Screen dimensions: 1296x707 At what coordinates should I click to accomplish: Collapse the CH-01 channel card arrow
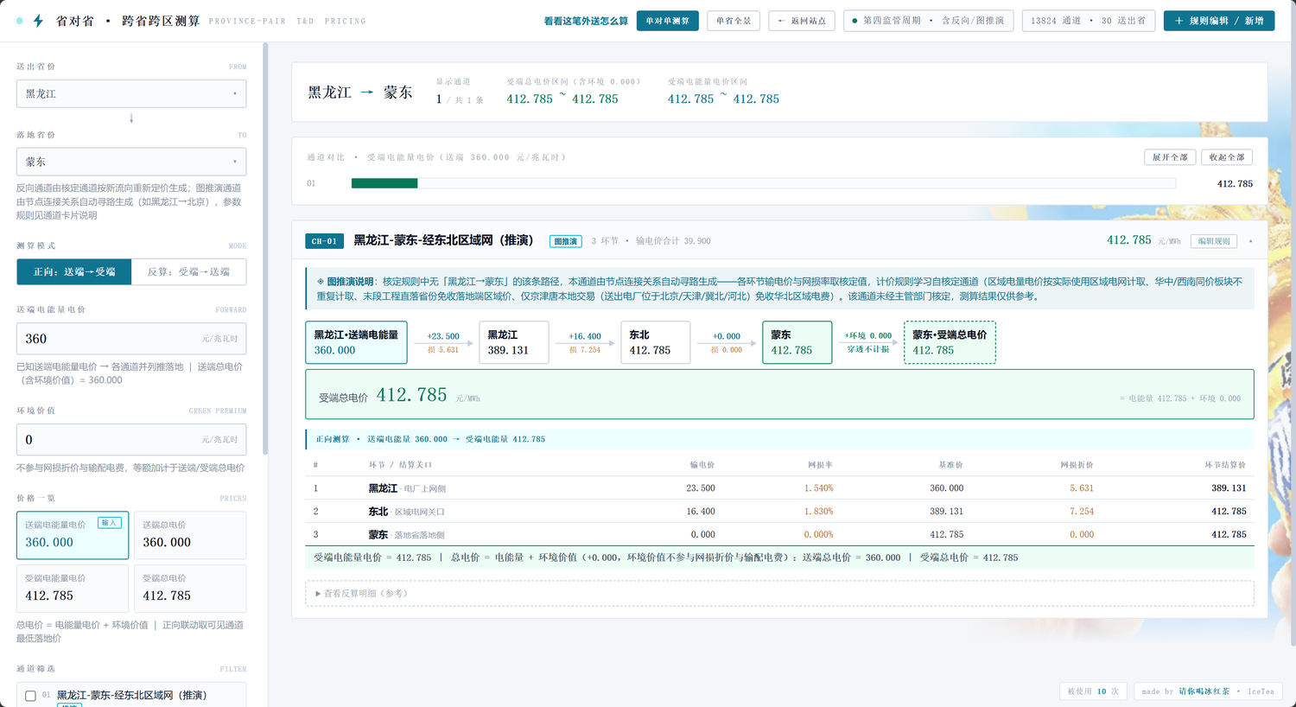point(1250,241)
